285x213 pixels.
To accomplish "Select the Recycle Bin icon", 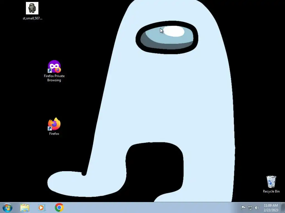I will point(271,182).
